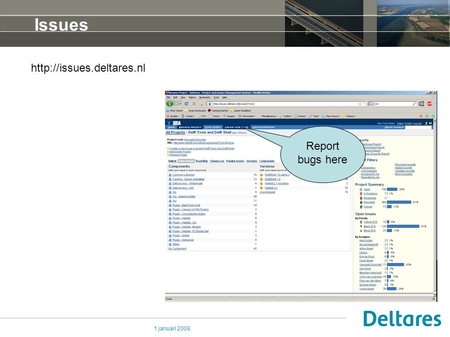The image size is (450, 337).
Task: Open the Habitat 2.1 bug-fixes version link
Action: 277,183
